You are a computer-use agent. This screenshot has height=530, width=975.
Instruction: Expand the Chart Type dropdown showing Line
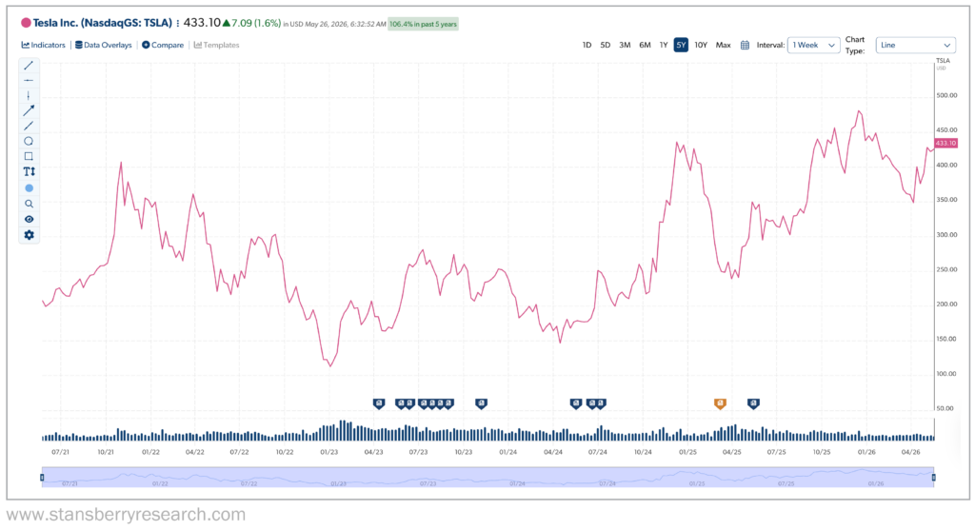pyautogui.click(x=915, y=46)
